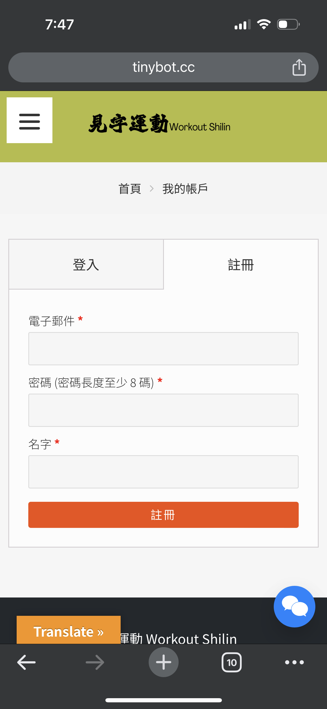Click the 首頁 breadcrumb link

130,189
